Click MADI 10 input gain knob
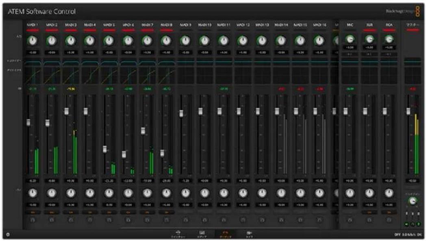Viewport: 426px width, 241px height. point(205,41)
